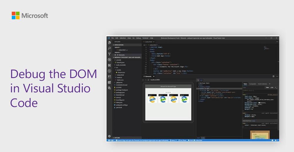This screenshot has width=294, height=152.
Task: Click the Live Share activity bar icon
Action: pos(109,88)
